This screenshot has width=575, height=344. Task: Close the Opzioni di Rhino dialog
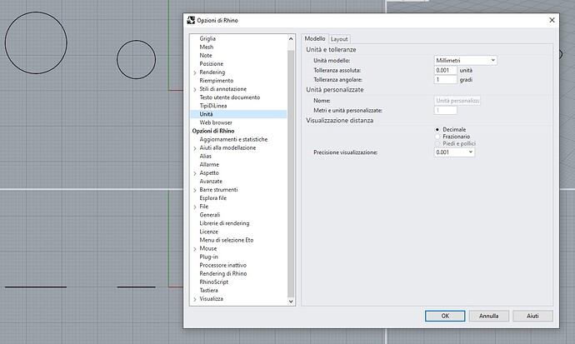coord(552,20)
